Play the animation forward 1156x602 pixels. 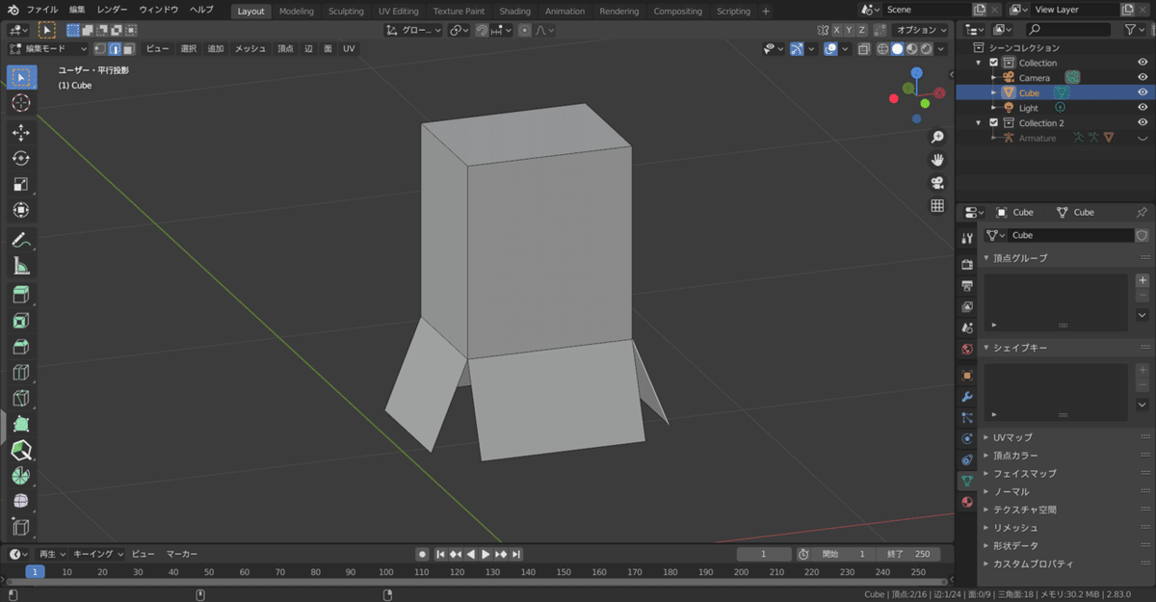[486, 554]
